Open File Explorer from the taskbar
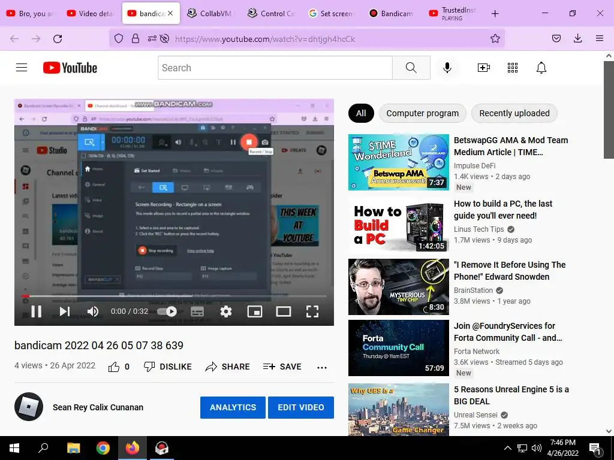Image resolution: width=614 pixels, height=460 pixels. (73, 448)
